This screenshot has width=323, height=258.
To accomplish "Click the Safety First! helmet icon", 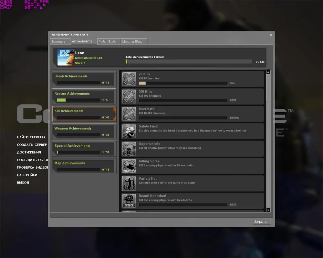I will 129,131.
